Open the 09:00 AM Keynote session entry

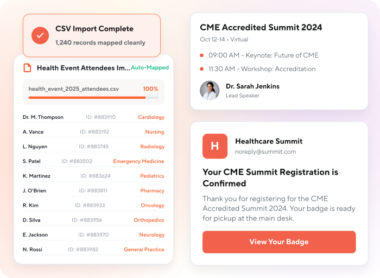coord(263,55)
